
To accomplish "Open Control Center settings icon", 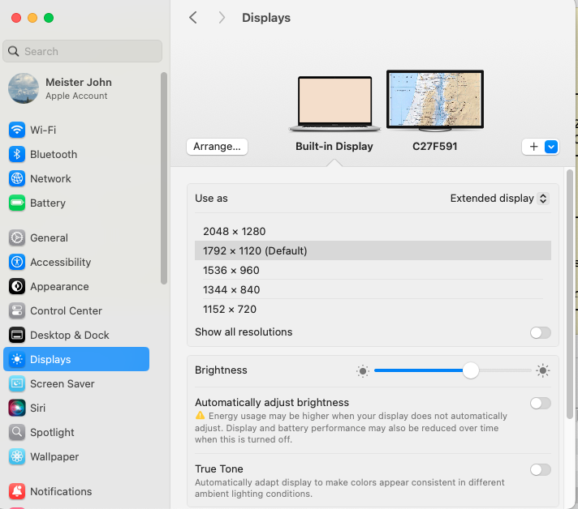I will click(x=17, y=310).
